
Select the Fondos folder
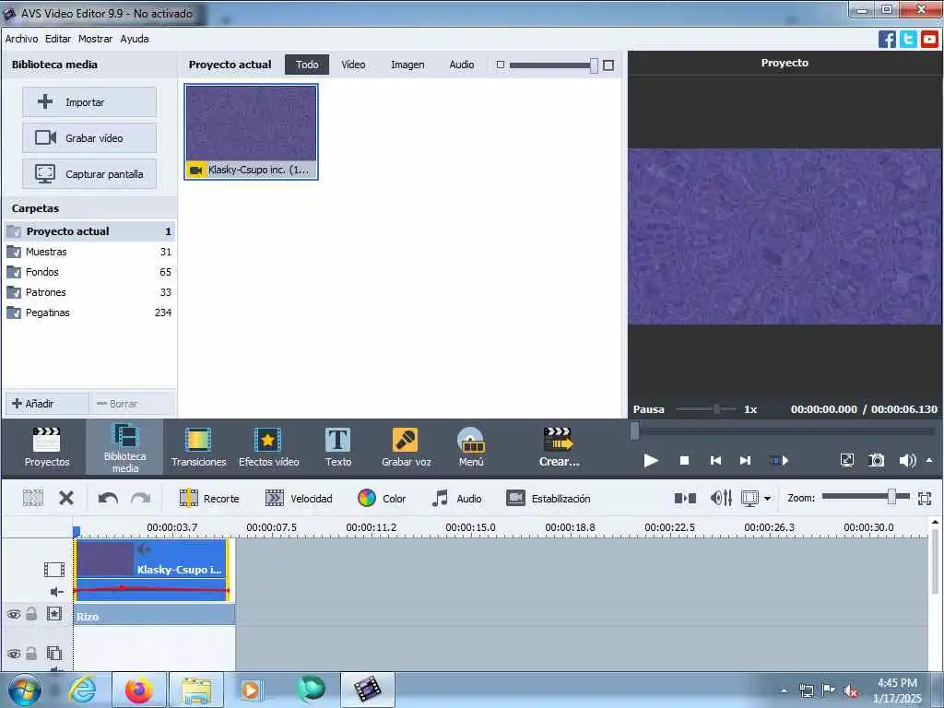click(x=89, y=272)
